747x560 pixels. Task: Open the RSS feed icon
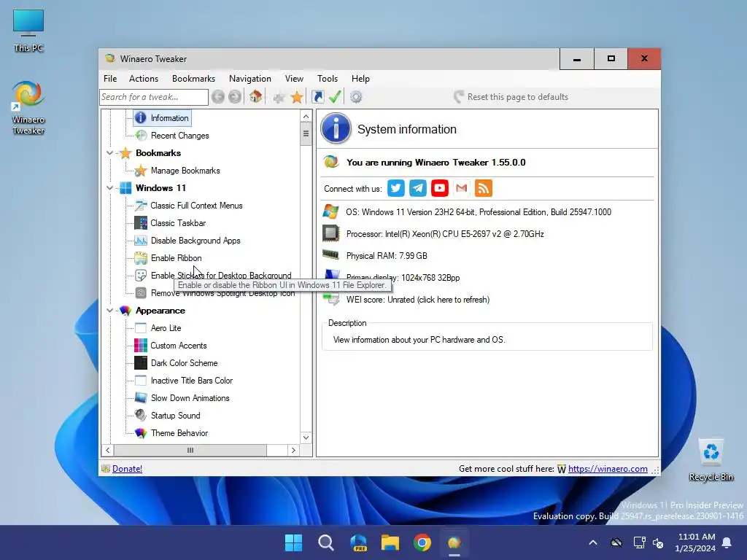click(484, 188)
